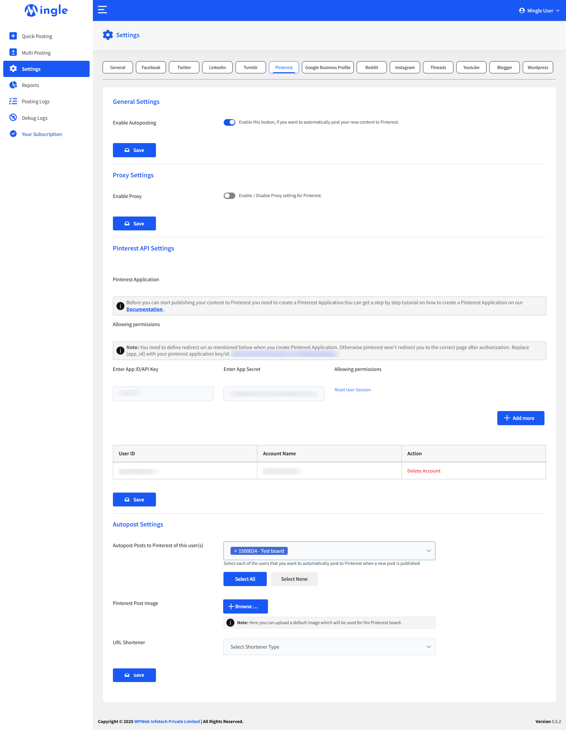Switch to the Instagram tab

point(405,67)
